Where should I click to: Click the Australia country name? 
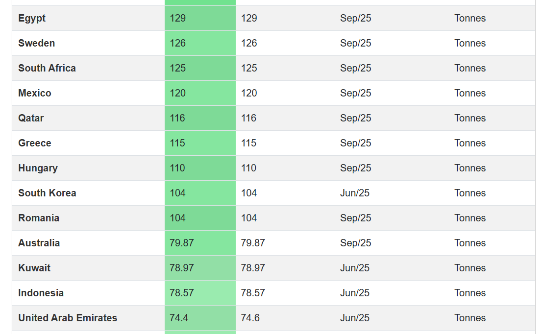pyautogui.click(x=39, y=243)
